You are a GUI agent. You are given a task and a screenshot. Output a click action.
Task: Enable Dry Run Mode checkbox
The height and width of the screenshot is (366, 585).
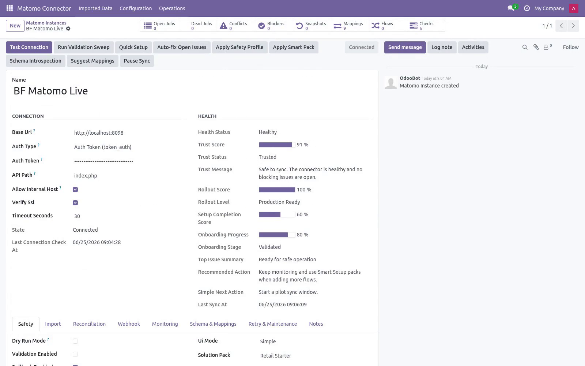[x=75, y=341]
